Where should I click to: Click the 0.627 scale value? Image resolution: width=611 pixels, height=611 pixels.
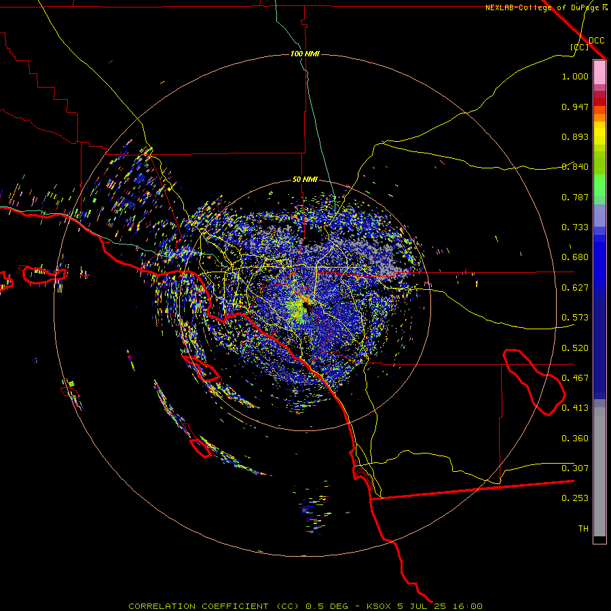[x=575, y=288]
